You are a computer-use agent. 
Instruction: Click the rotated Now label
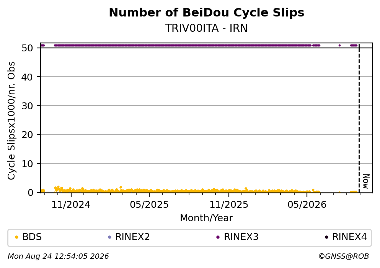pyautogui.click(x=366, y=181)
